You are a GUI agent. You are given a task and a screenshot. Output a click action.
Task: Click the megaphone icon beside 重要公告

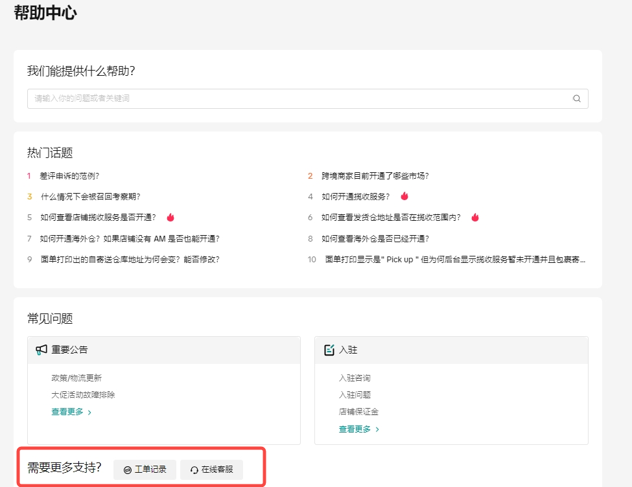tap(41, 350)
